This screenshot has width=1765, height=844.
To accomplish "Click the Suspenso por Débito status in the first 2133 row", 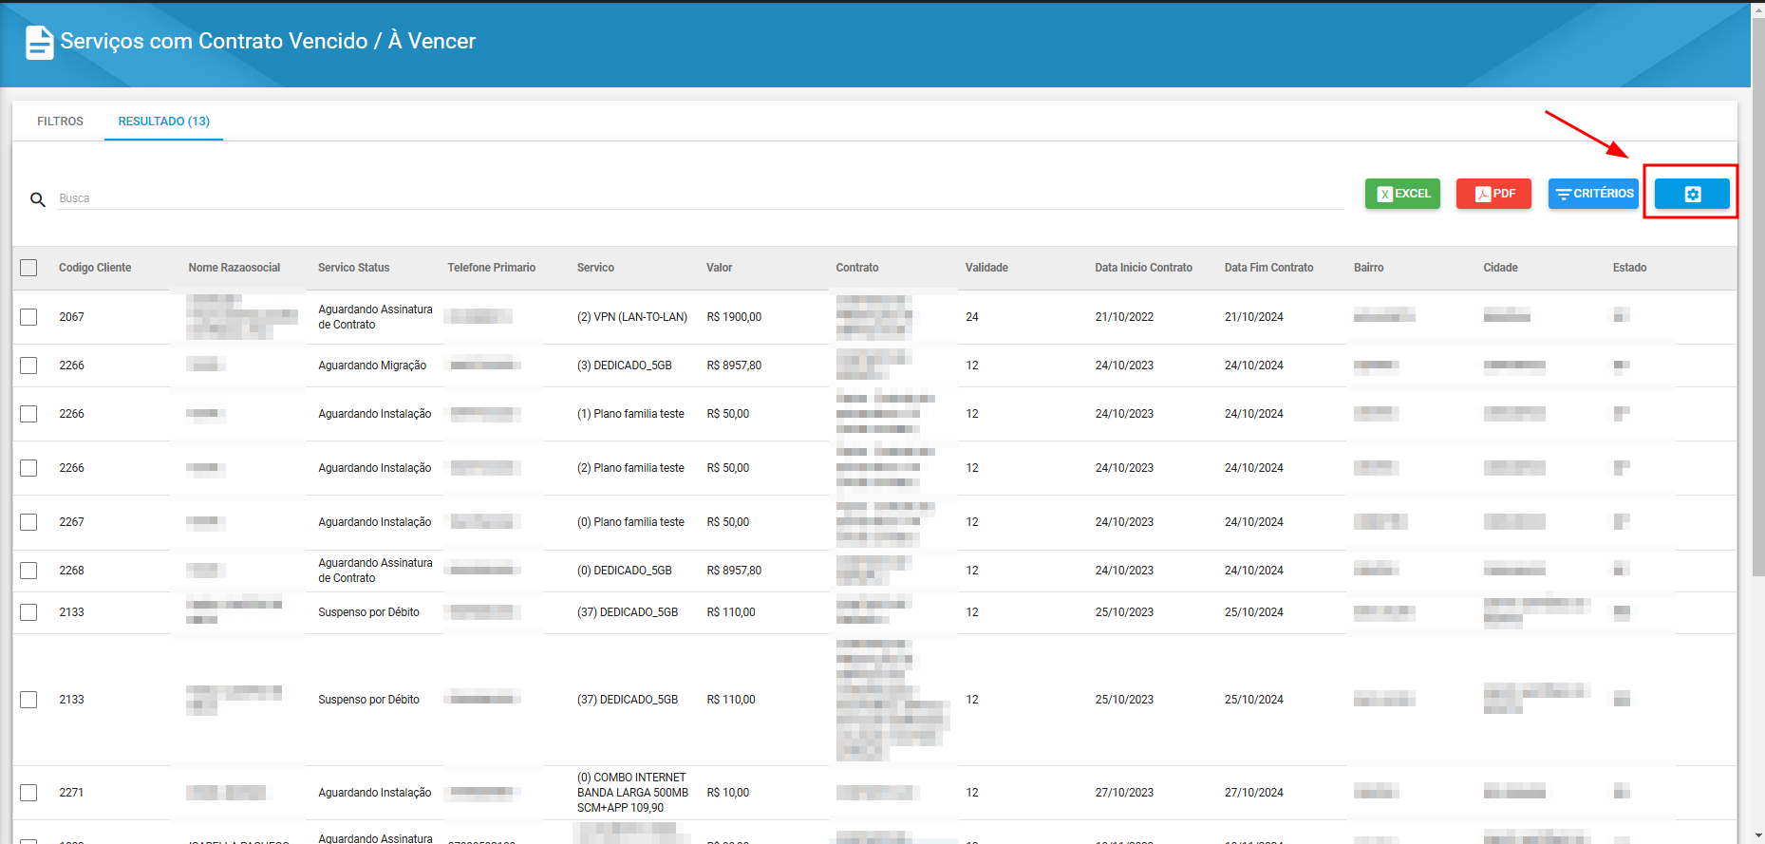I will pyautogui.click(x=369, y=612).
